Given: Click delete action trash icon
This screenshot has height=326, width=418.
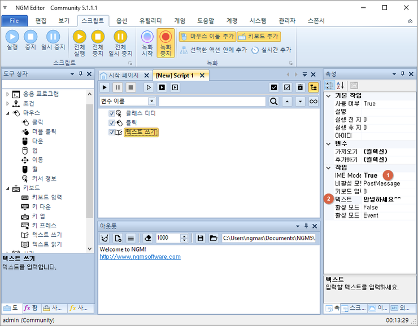Looking at the screenshot, I should [300, 87].
